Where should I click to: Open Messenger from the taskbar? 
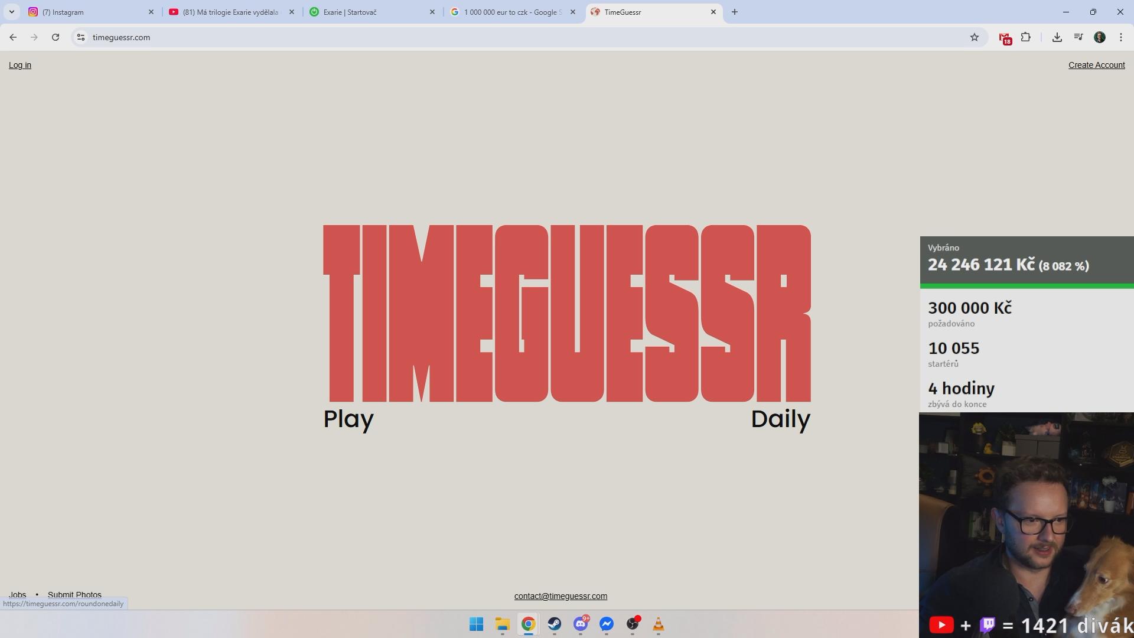(x=607, y=624)
